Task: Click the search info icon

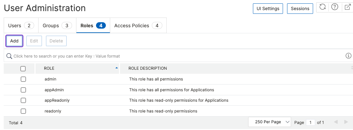Action: (x=348, y=56)
